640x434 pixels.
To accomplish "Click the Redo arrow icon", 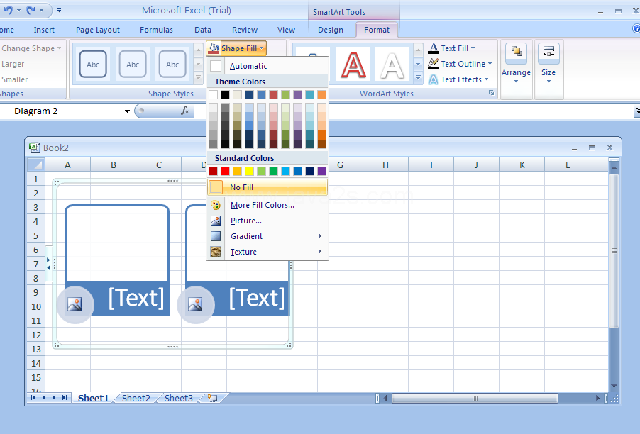I will (x=31, y=10).
